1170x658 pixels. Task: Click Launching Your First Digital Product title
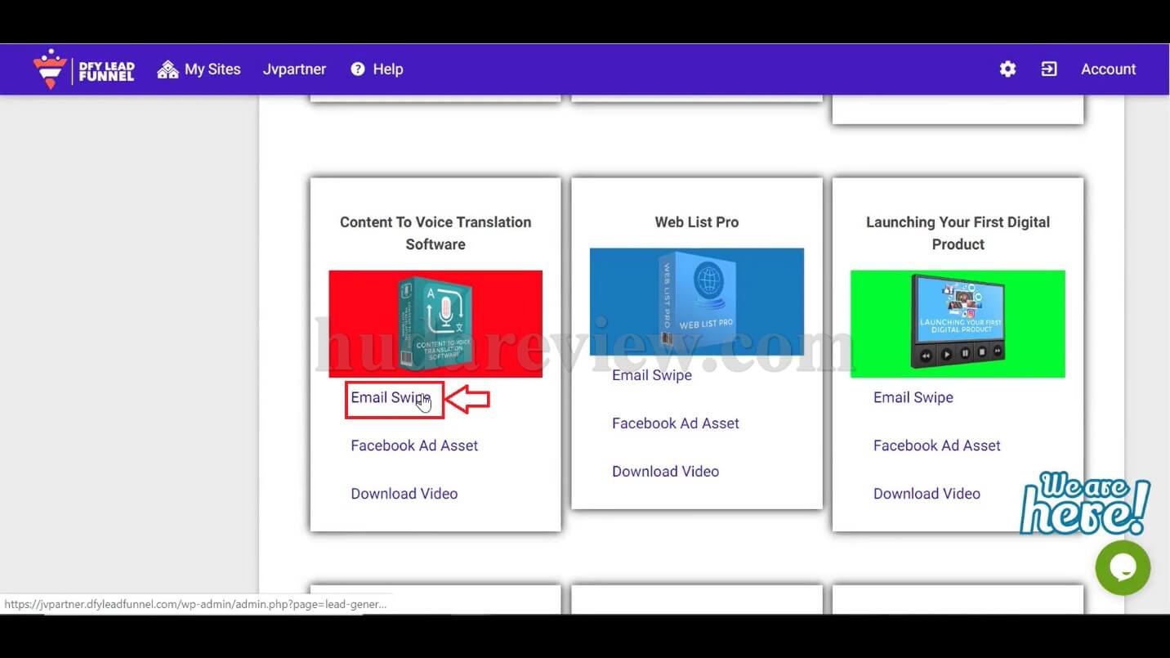pos(958,233)
